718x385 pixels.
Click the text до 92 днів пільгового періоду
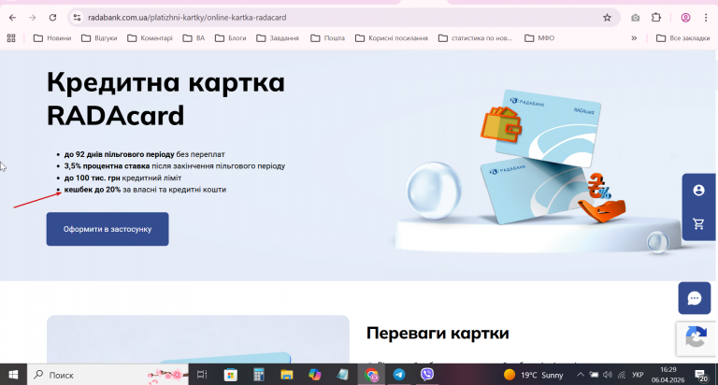[x=119, y=154]
